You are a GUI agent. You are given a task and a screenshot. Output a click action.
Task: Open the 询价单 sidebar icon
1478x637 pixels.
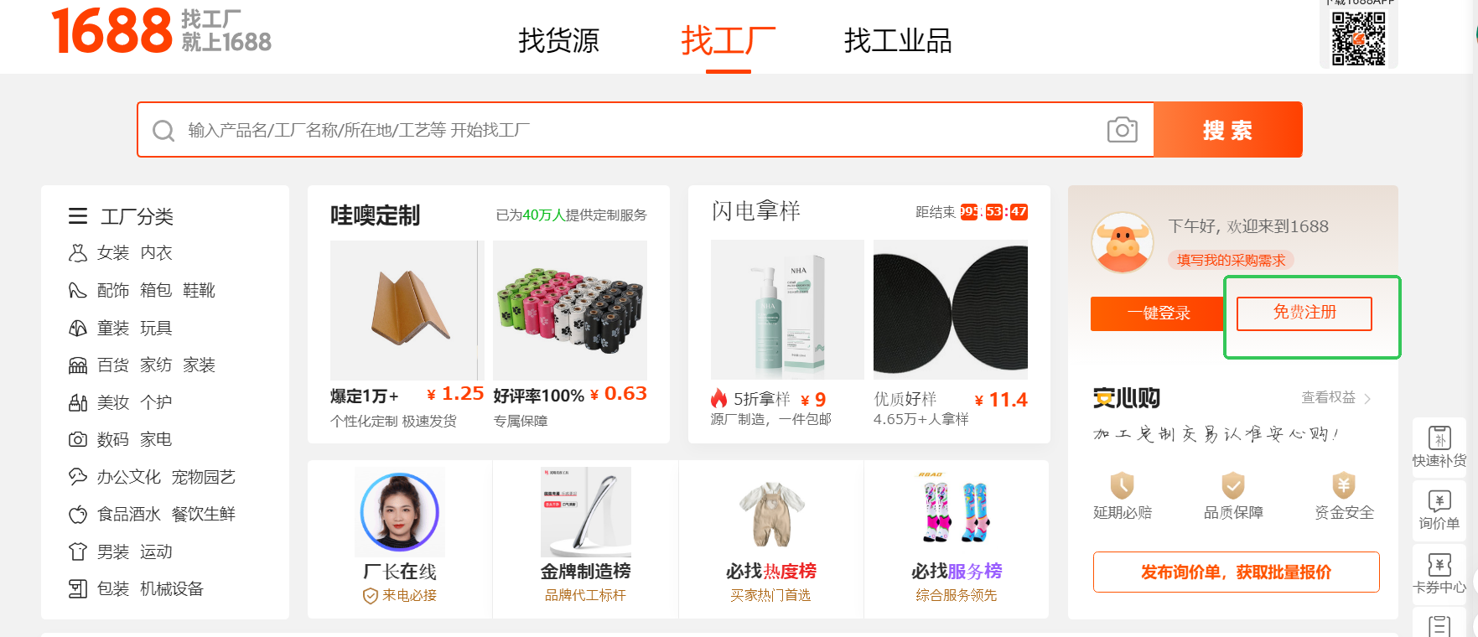pyautogui.click(x=1439, y=500)
